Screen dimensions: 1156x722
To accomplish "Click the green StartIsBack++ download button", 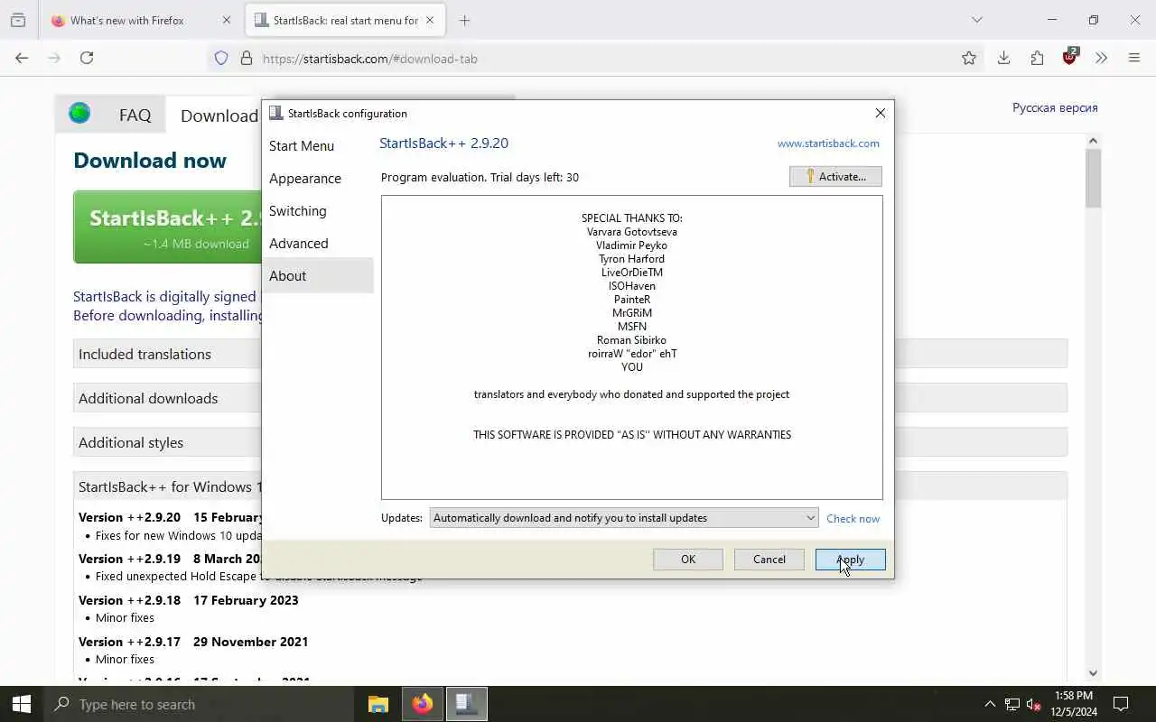I will (x=168, y=227).
